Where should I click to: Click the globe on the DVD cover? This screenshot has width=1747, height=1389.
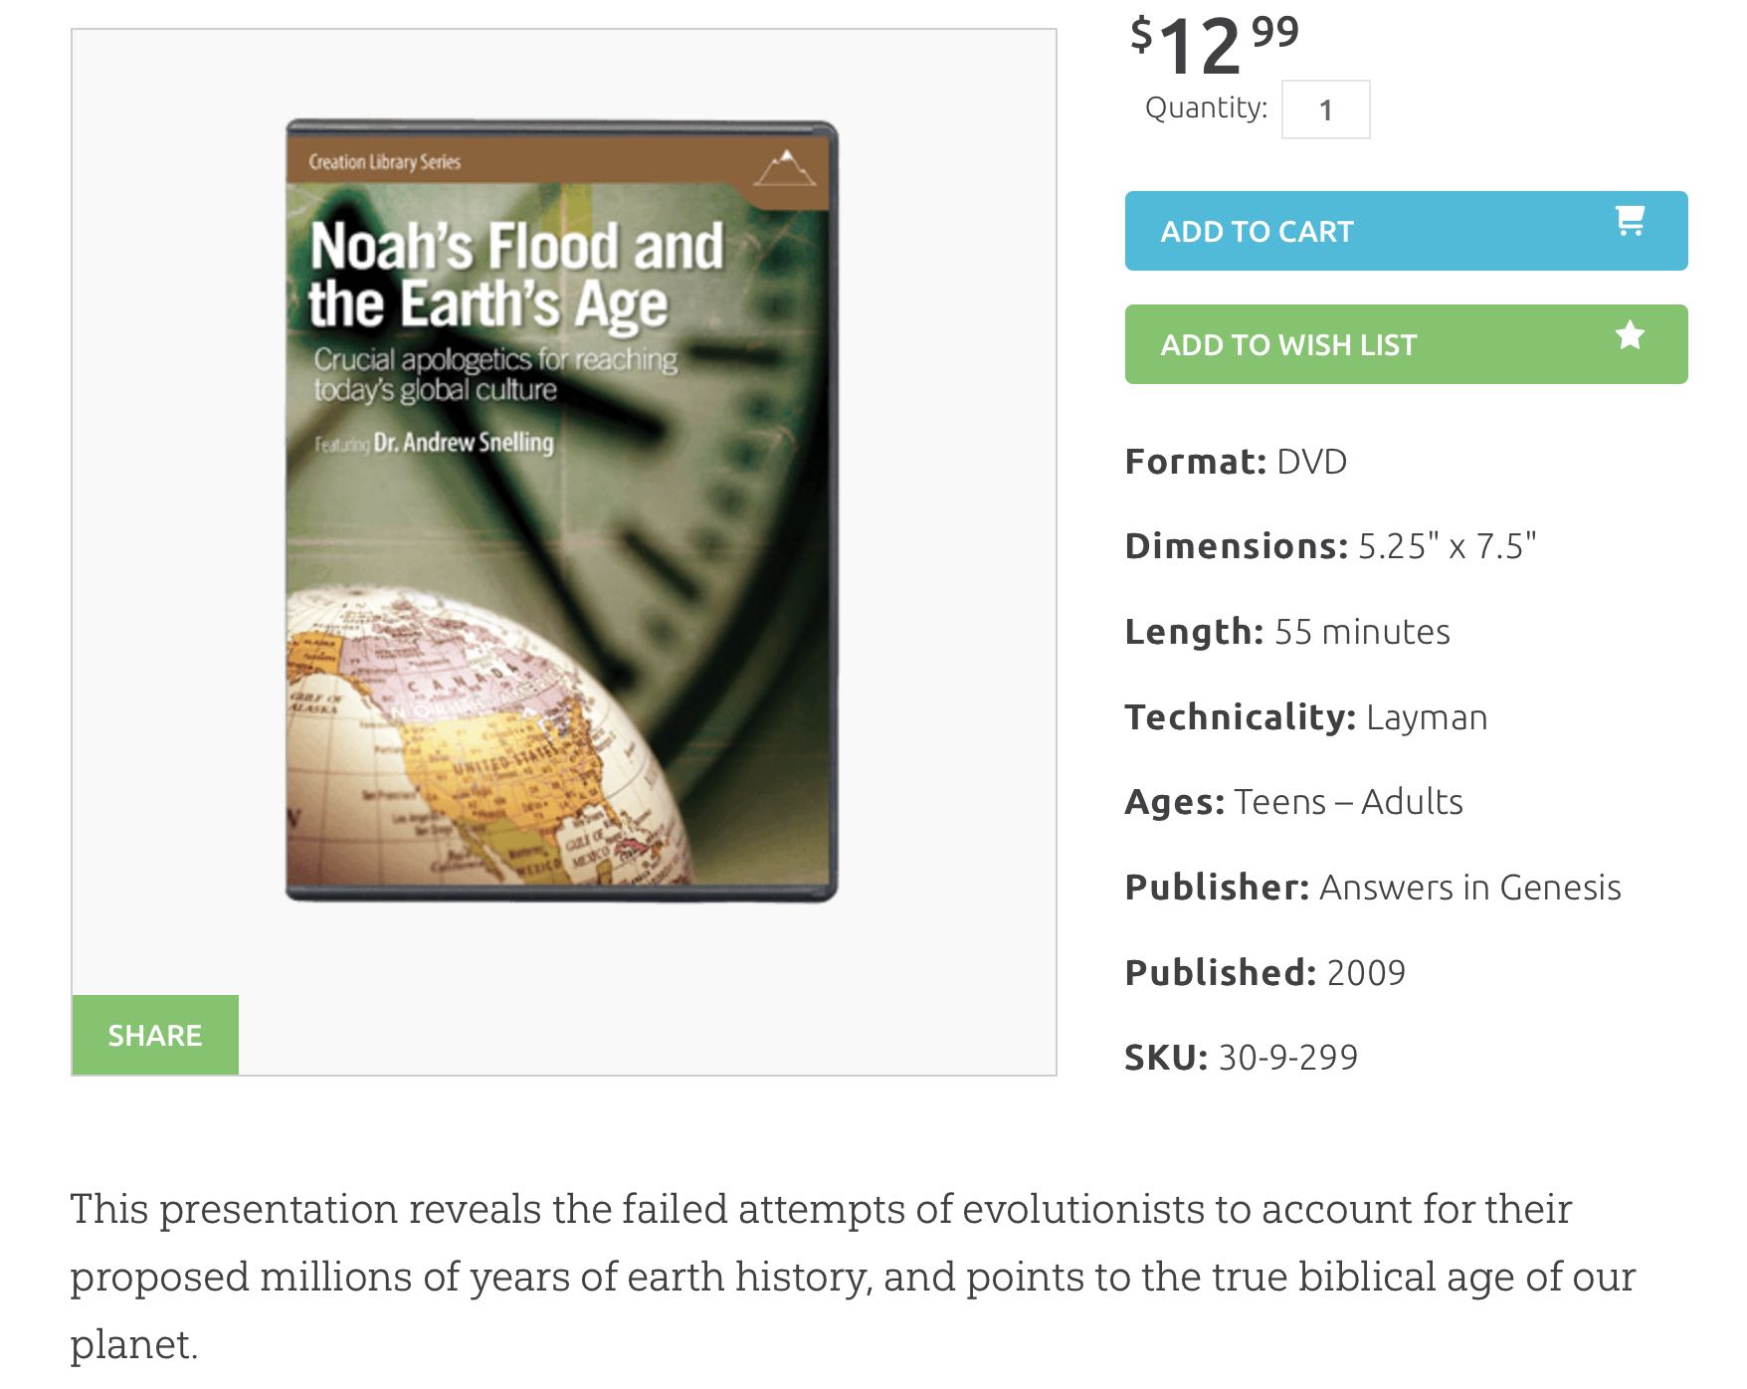tap(487, 736)
